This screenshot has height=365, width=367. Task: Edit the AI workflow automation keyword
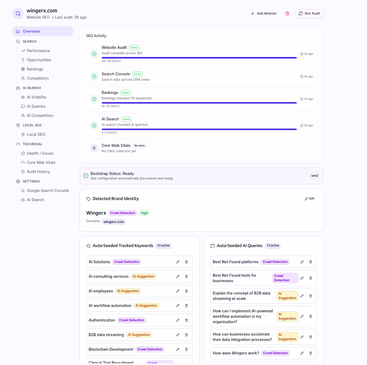[178, 306]
